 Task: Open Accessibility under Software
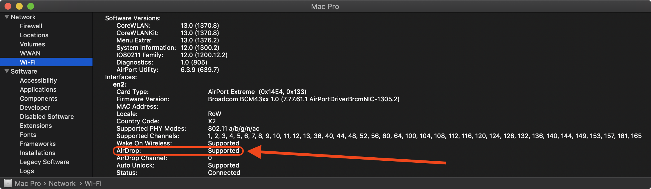pos(38,80)
